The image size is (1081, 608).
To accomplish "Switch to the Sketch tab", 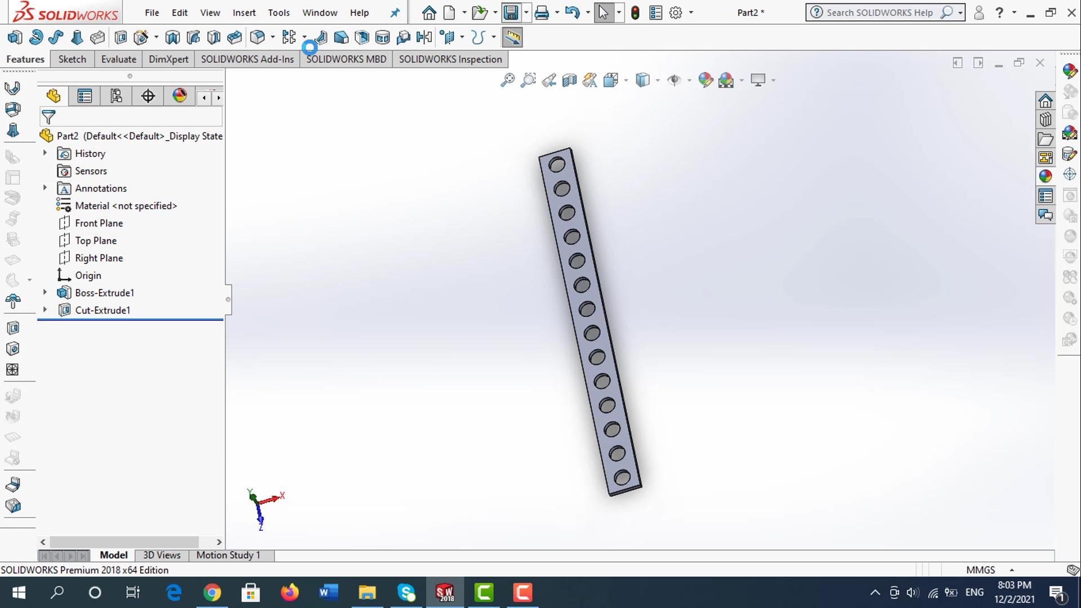I will 72,59.
